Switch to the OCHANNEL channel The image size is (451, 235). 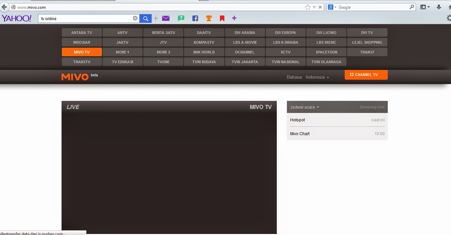click(245, 52)
